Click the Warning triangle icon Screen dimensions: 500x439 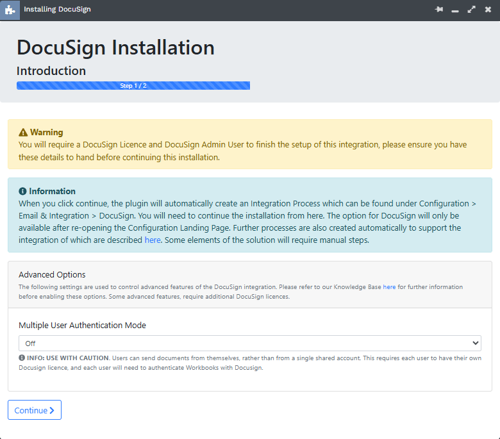pos(23,132)
